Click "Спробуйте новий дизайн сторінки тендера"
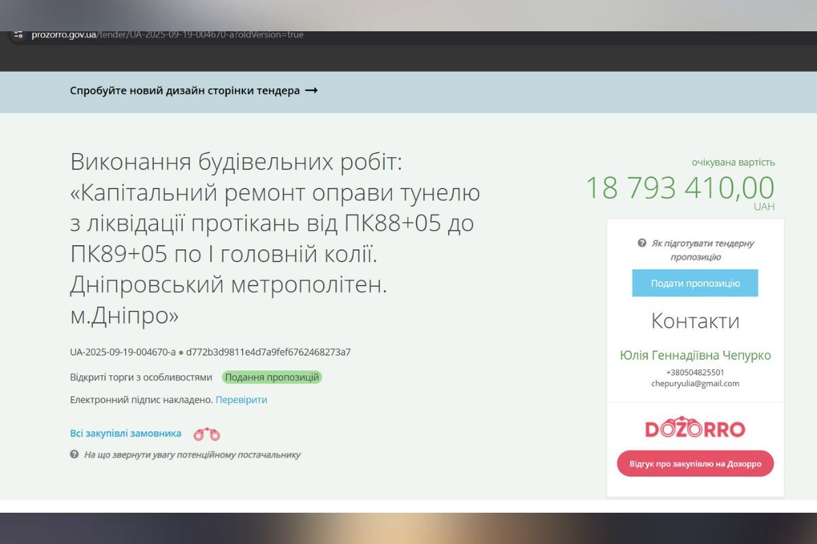Image resolution: width=817 pixels, height=544 pixels. click(185, 89)
